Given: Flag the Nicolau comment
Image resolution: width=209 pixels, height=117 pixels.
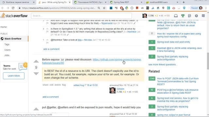Looking at the screenshot, I should tap(47, 43).
